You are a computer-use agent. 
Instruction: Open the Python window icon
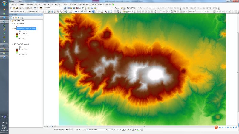coord(79,8)
